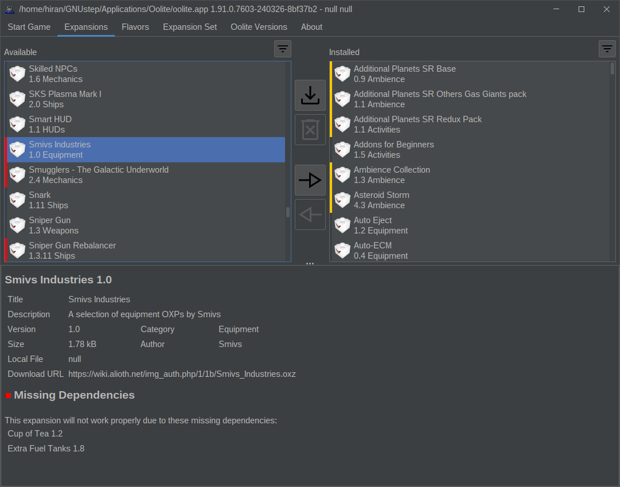The width and height of the screenshot is (620, 487).
Task: Open the Available list filter icon
Action: click(282, 49)
